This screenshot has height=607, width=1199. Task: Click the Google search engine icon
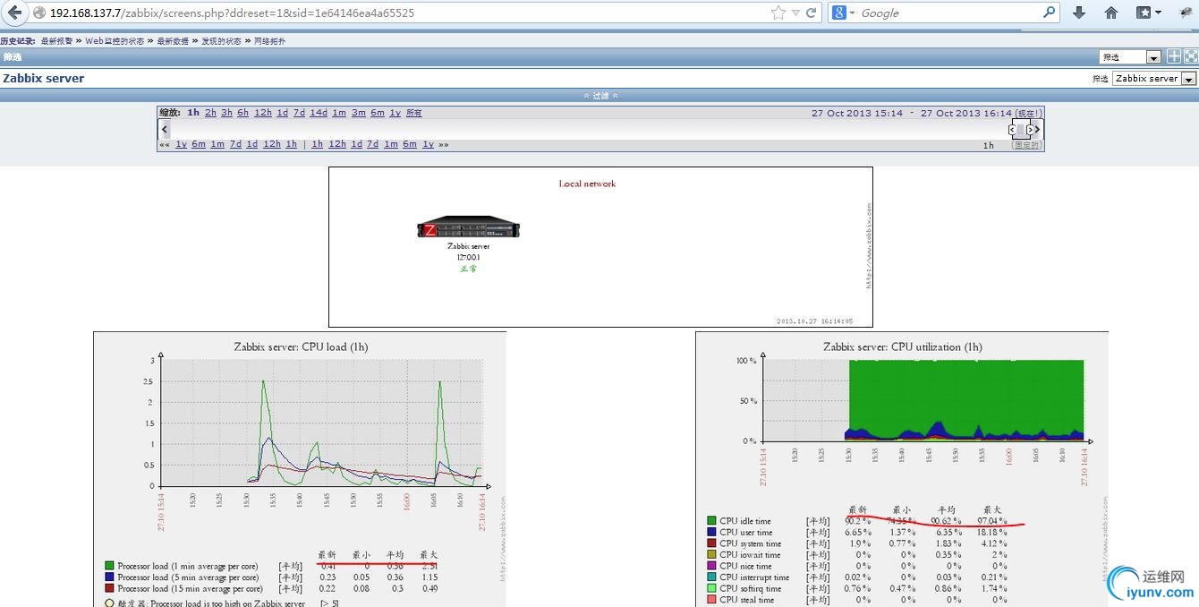[x=839, y=13]
